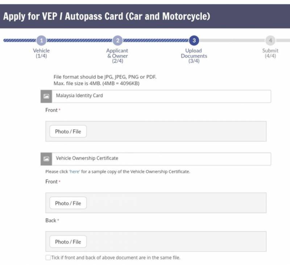Open 'here' sample certificate link
Viewport: 290px width, 265px height.
[74, 171]
